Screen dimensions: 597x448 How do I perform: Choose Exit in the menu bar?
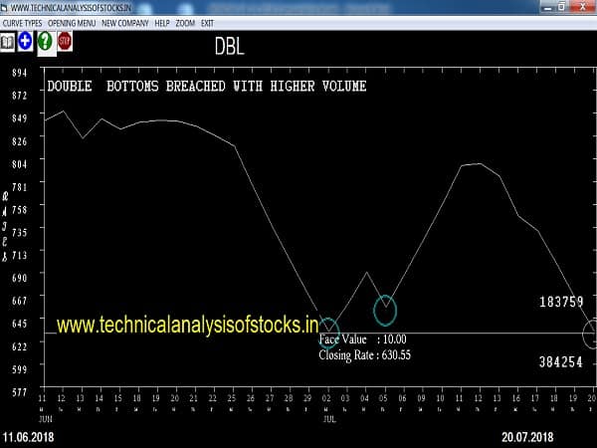pyautogui.click(x=208, y=22)
